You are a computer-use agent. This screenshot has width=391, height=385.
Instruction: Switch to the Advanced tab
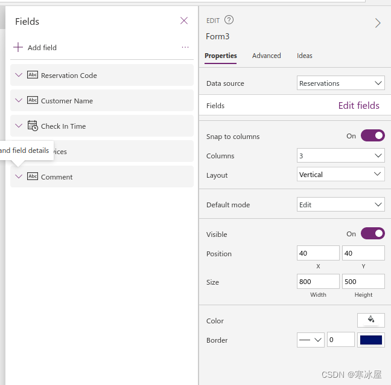point(266,56)
